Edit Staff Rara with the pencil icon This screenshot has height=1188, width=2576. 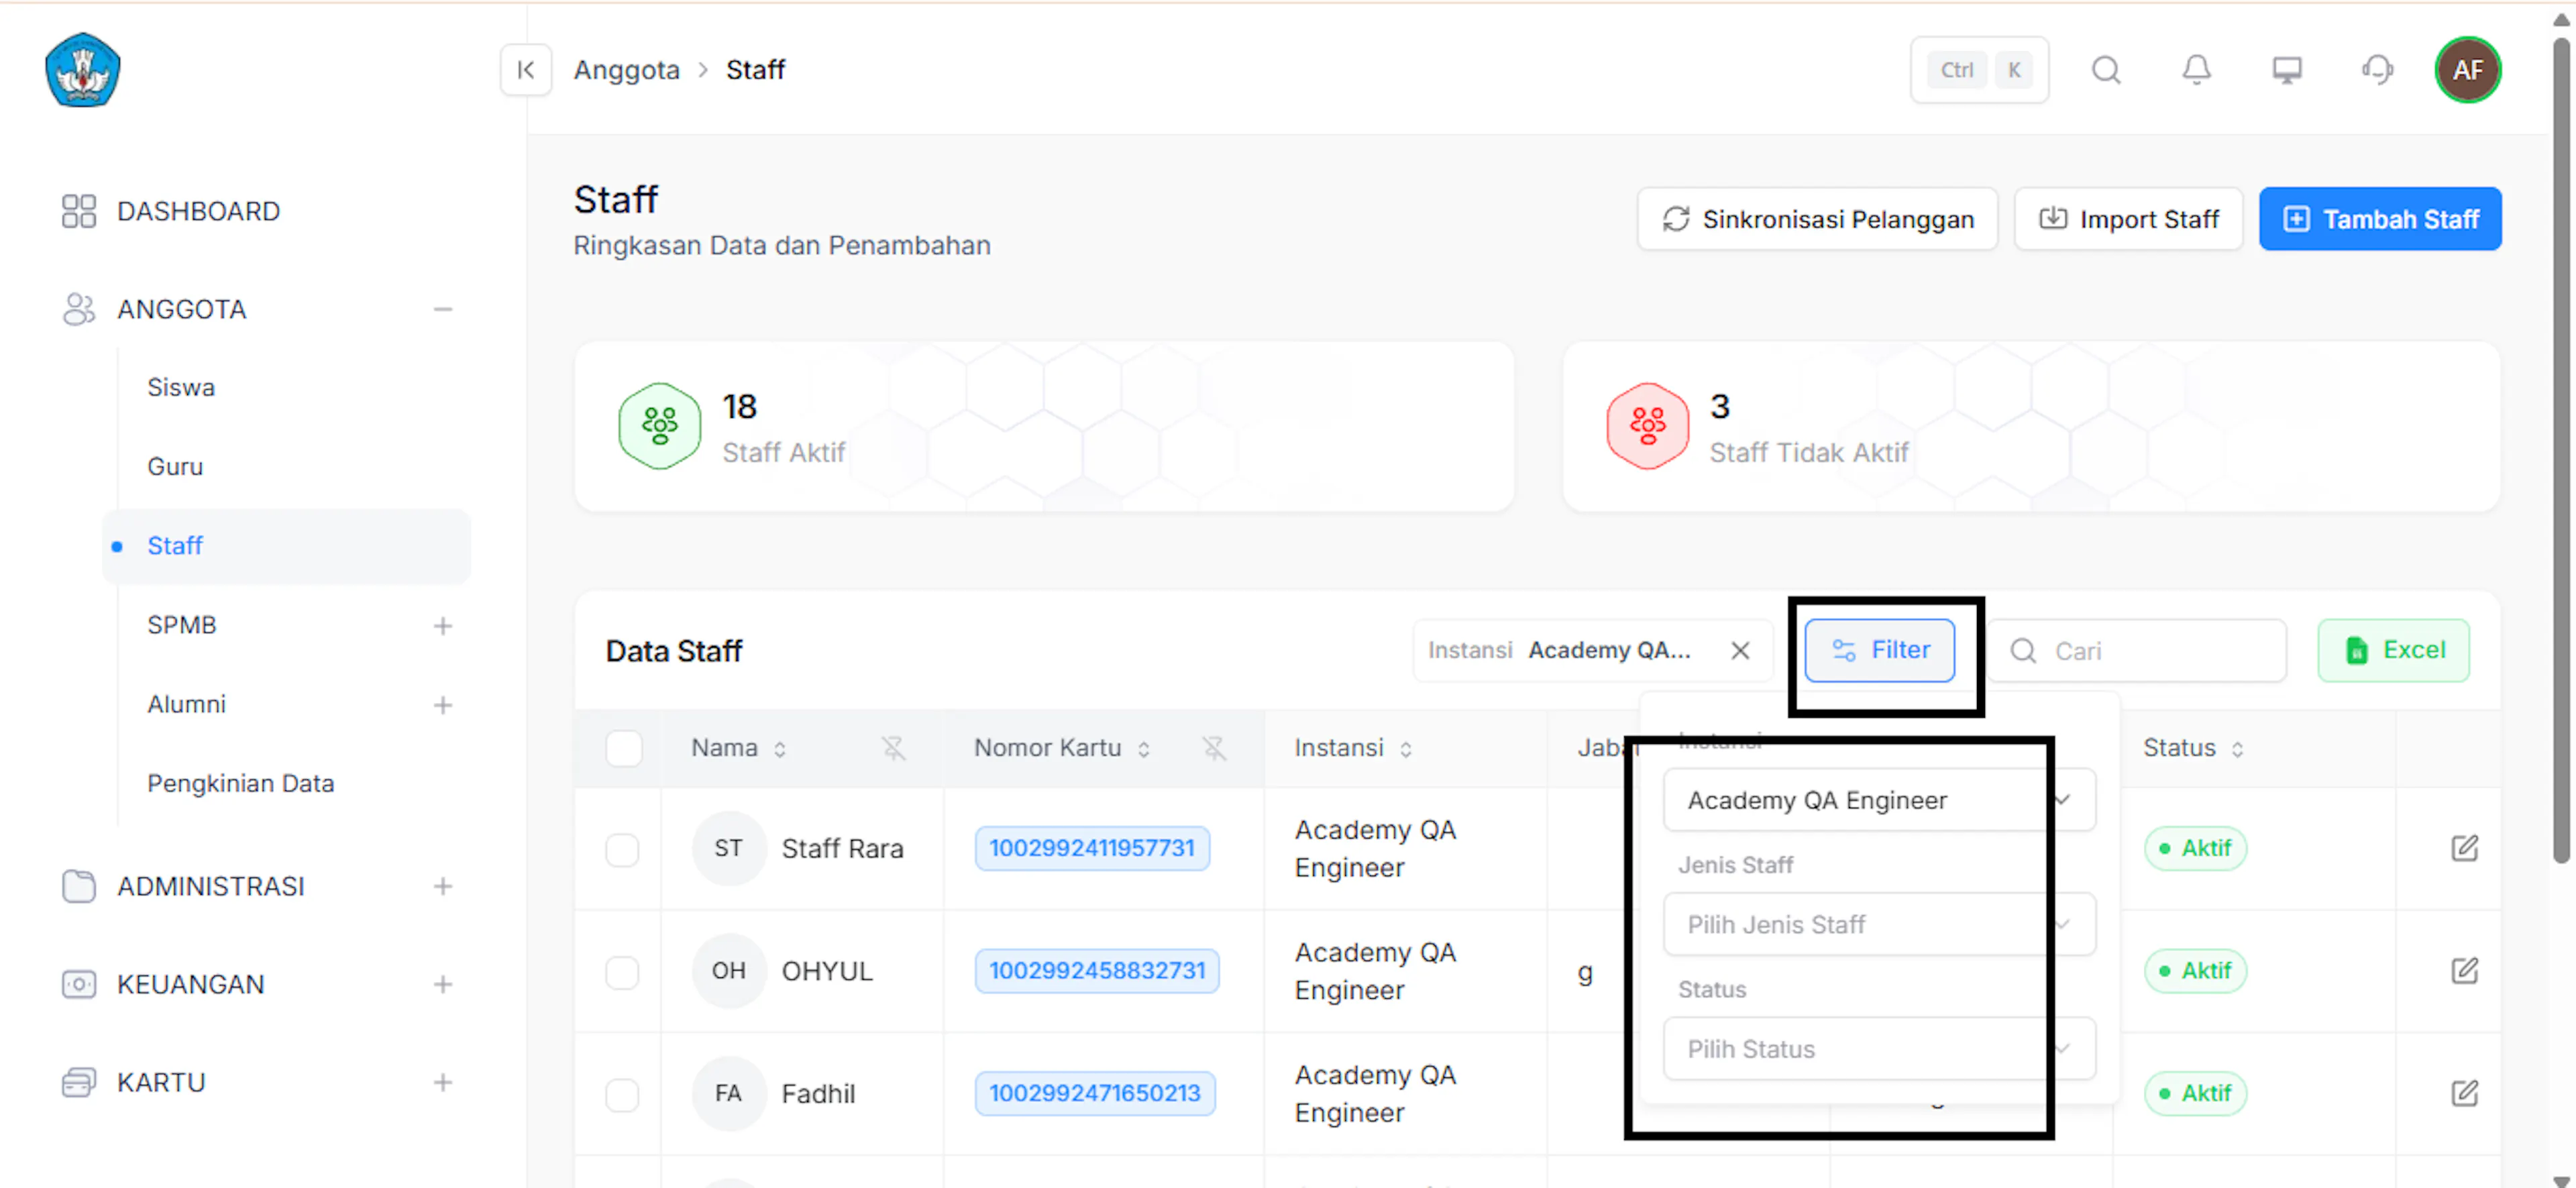2464,848
